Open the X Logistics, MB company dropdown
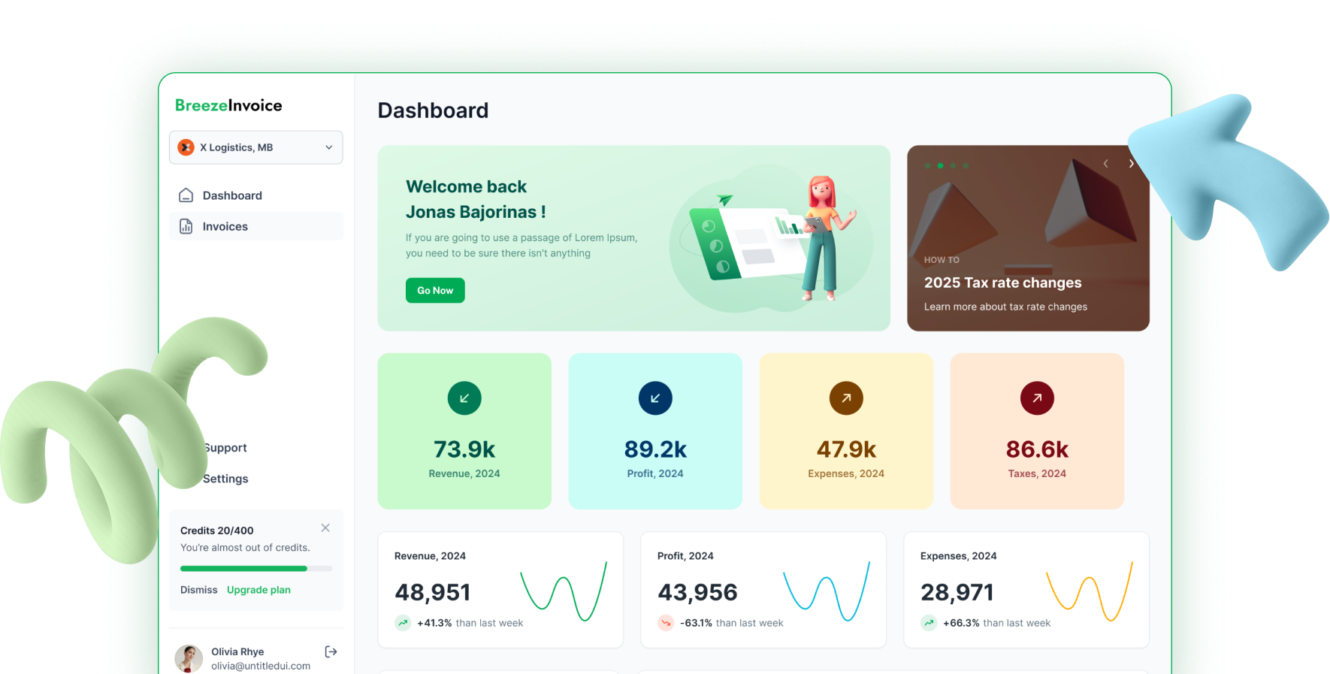The width and height of the screenshot is (1330, 674). point(256,147)
